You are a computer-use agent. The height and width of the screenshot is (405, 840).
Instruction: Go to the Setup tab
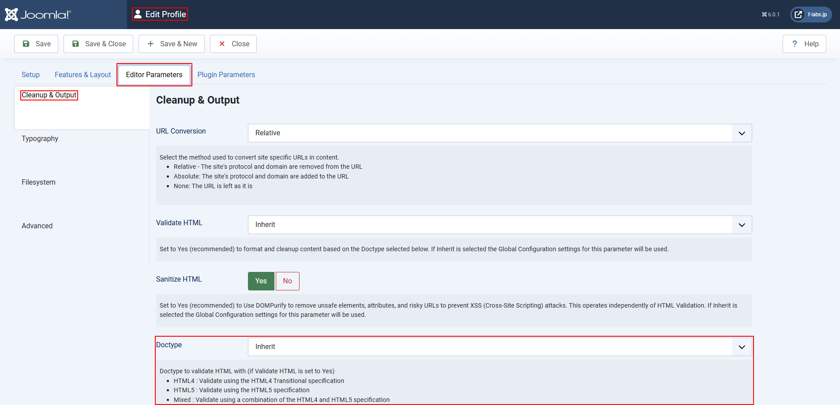[30, 74]
